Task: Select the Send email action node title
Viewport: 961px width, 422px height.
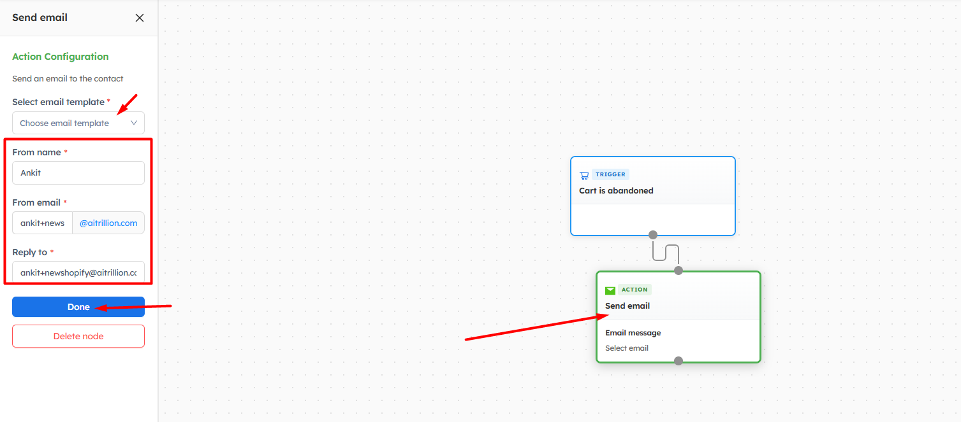Action: [x=627, y=306]
